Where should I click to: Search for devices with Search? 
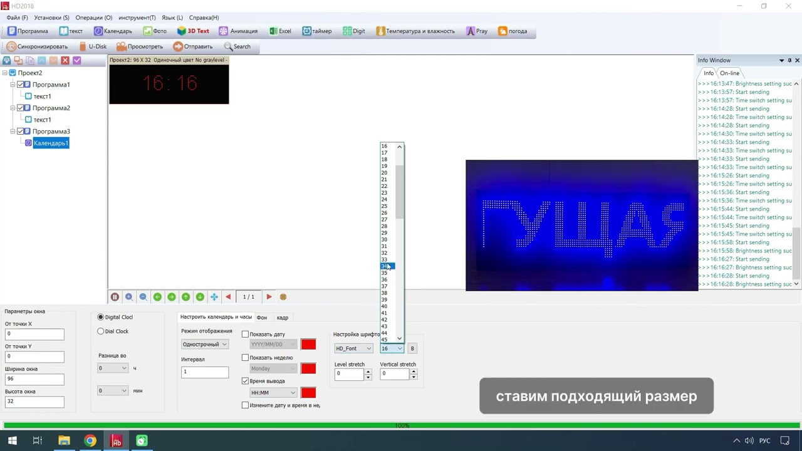point(237,46)
